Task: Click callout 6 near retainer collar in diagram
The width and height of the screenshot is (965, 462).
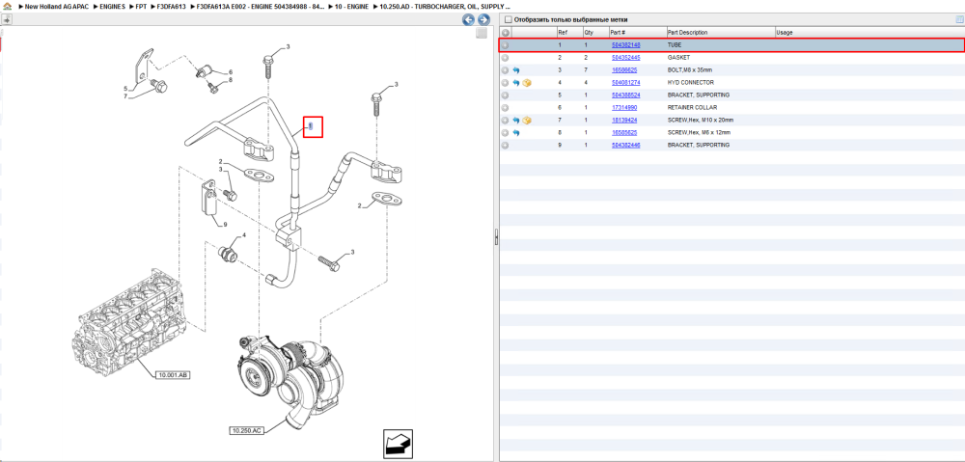Action: pos(231,72)
